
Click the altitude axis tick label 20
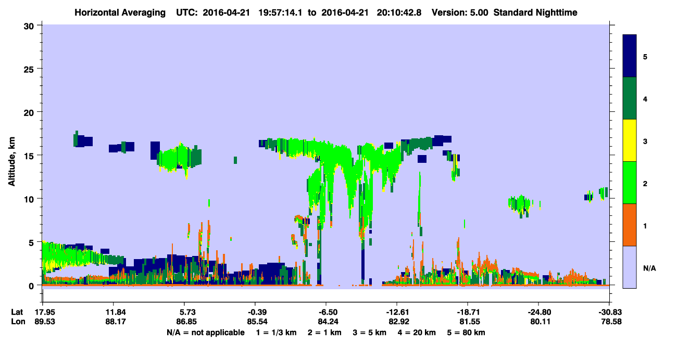(30, 112)
